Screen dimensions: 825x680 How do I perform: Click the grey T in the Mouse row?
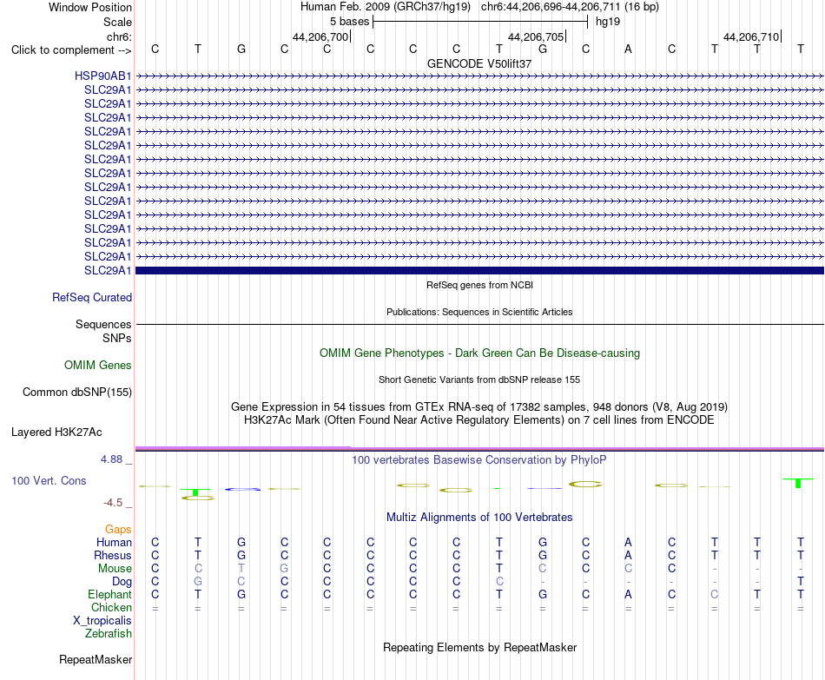(x=241, y=569)
